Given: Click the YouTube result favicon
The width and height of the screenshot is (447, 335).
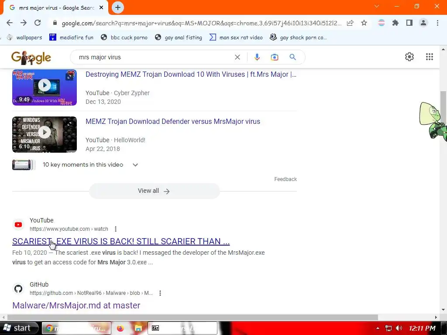Looking at the screenshot, I should pos(18,225).
